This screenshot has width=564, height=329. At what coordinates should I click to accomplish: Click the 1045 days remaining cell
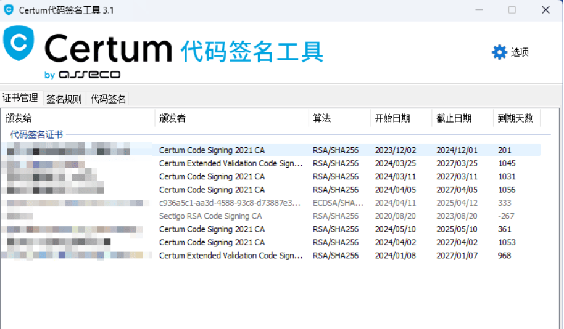(507, 163)
